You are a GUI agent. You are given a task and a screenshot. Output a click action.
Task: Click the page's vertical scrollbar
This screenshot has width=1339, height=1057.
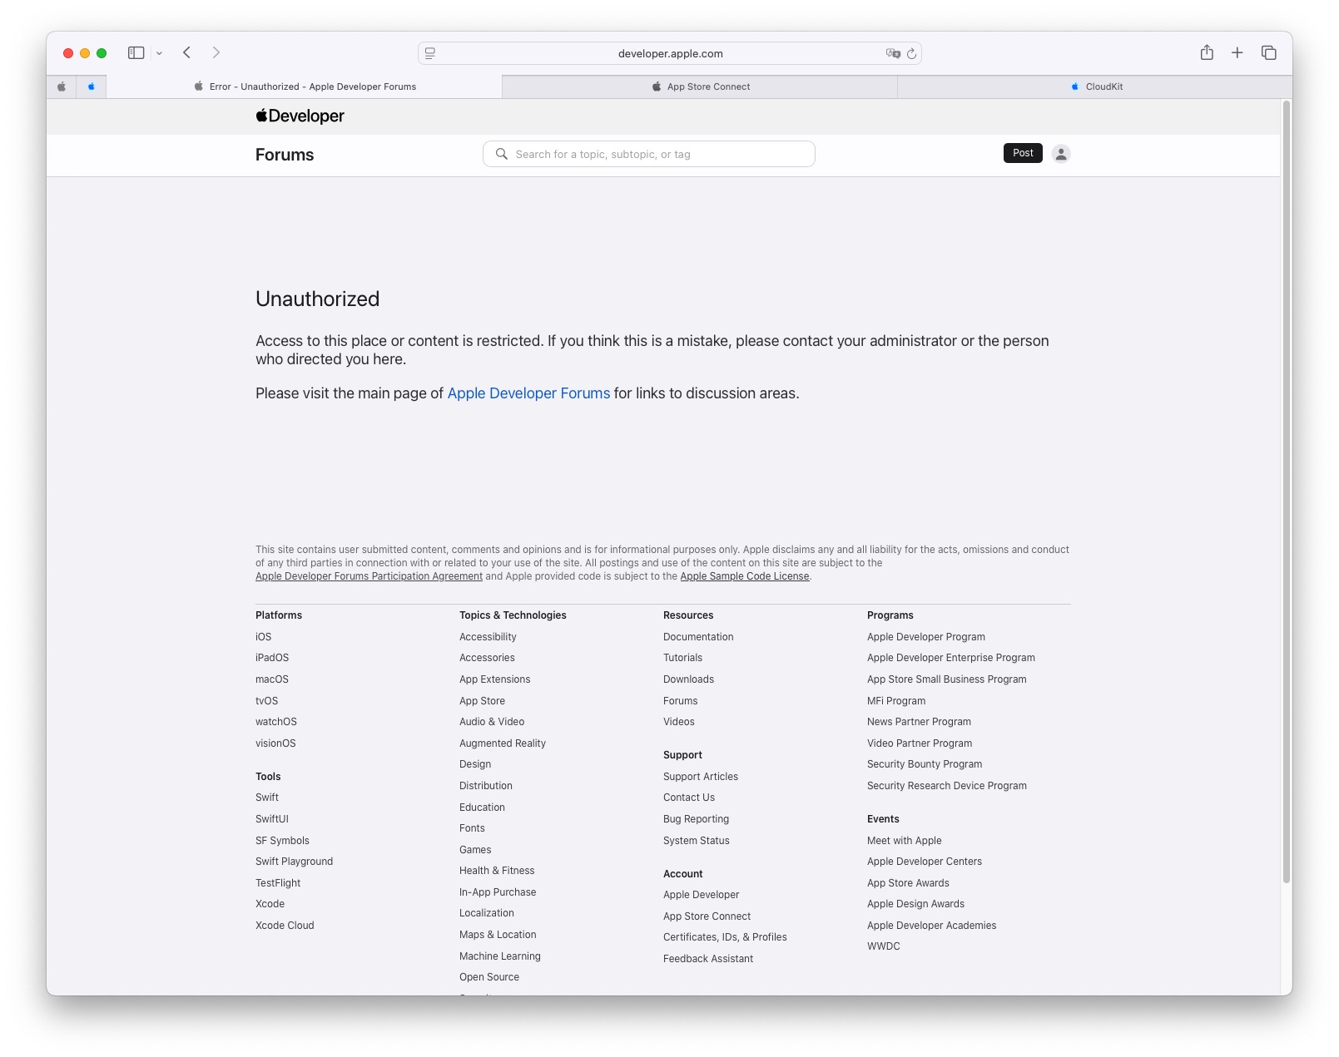(x=1286, y=499)
